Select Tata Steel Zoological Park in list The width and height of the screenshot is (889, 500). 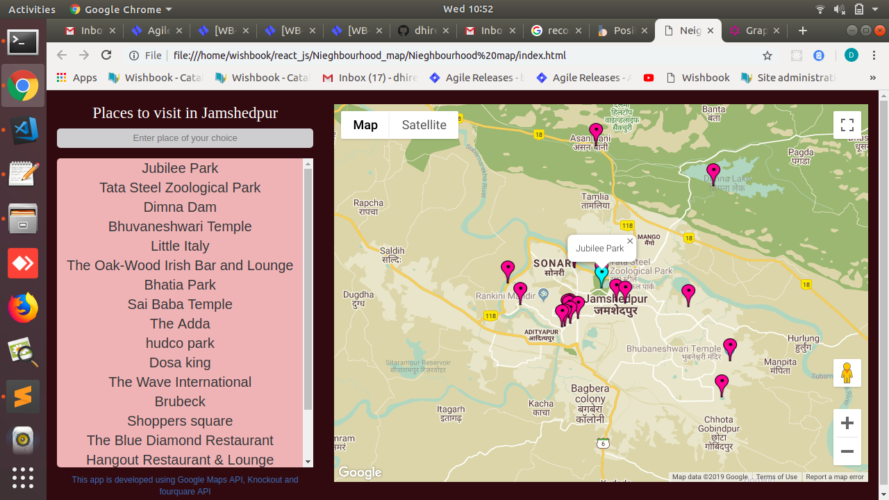[x=180, y=187]
